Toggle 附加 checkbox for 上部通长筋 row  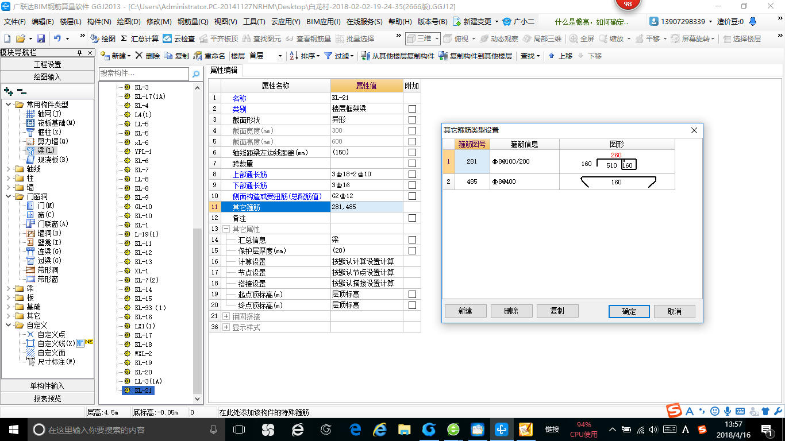coord(412,174)
